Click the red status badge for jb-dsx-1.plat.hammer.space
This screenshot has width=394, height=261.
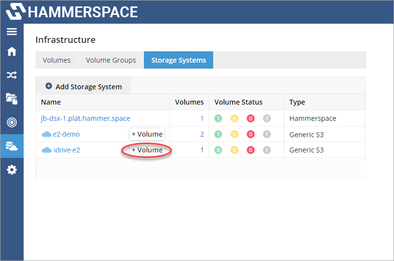(x=251, y=118)
